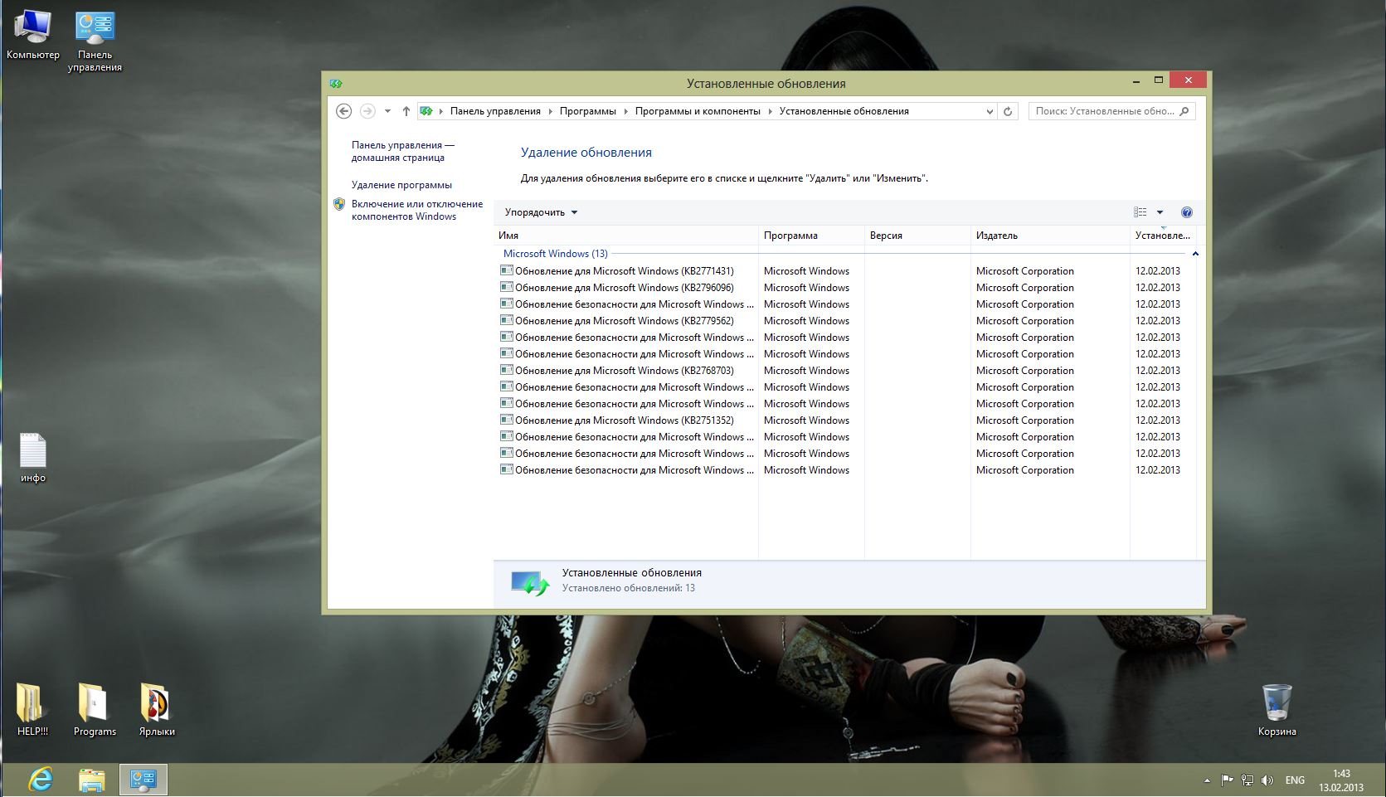This screenshot has height=797, width=1386.
Task: Click the Control Panel taskbar button
Action: tap(143, 780)
